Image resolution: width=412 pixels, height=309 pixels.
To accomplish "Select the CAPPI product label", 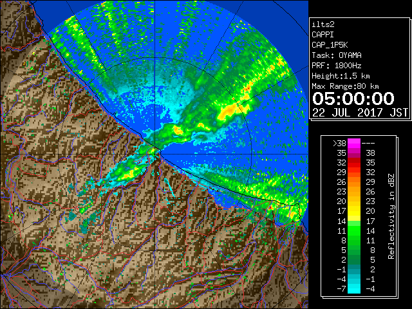I will click(323, 35).
